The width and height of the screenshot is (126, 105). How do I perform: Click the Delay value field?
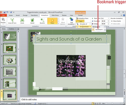click(104, 24)
